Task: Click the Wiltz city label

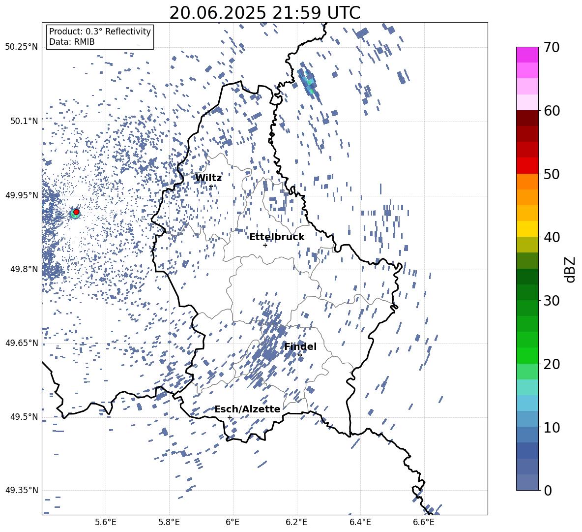Action: (x=208, y=178)
